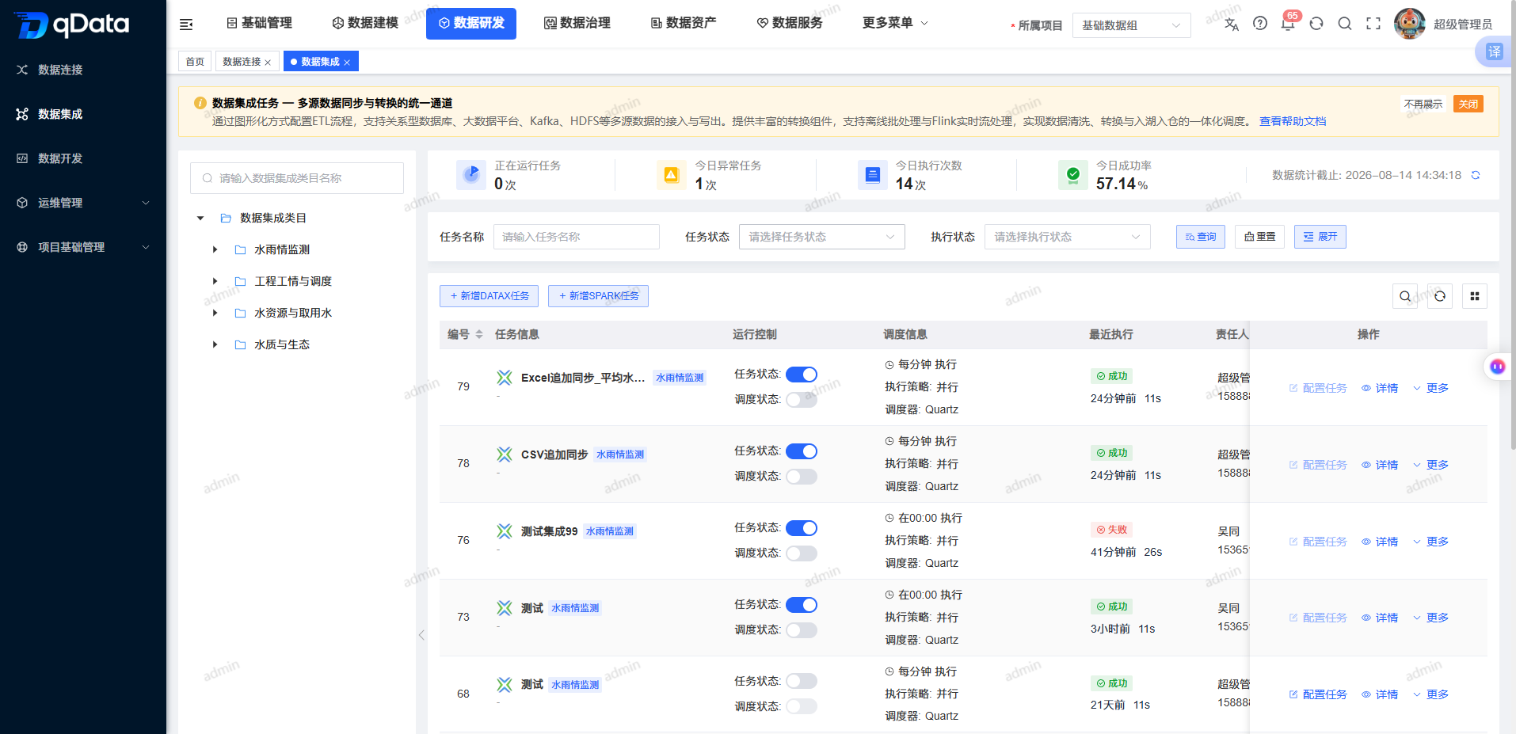Screen dimensions: 1516x734
Task: Click 新增DATAX任务 button
Action: pyautogui.click(x=489, y=296)
